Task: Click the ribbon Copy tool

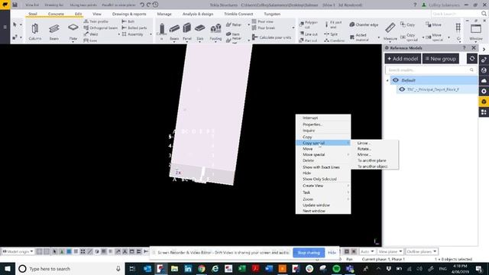Action: click(408, 24)
